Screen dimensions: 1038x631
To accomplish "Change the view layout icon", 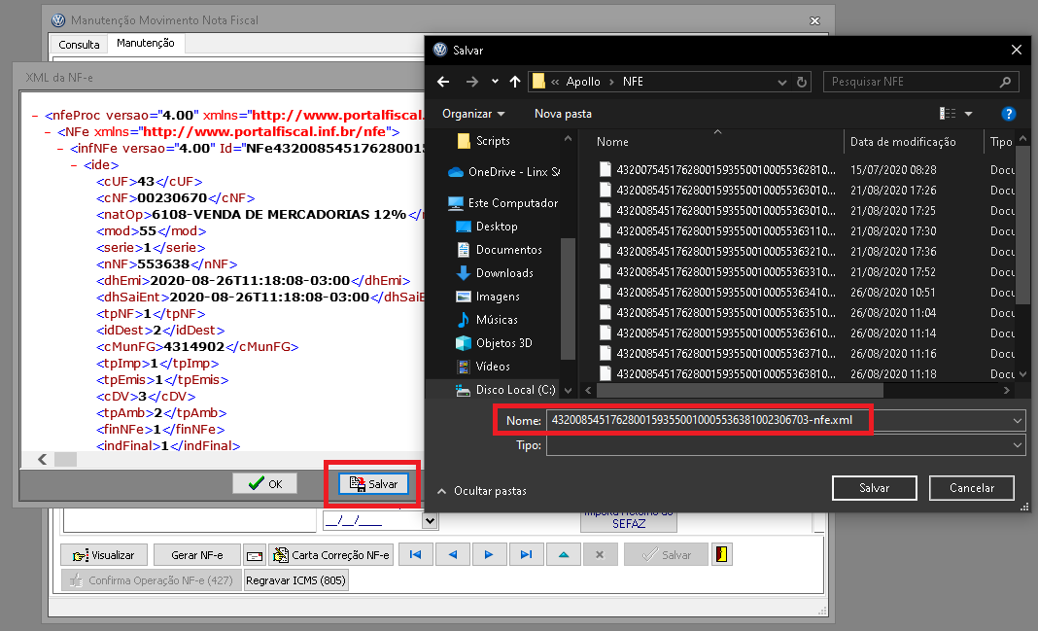I will [948, 114].
